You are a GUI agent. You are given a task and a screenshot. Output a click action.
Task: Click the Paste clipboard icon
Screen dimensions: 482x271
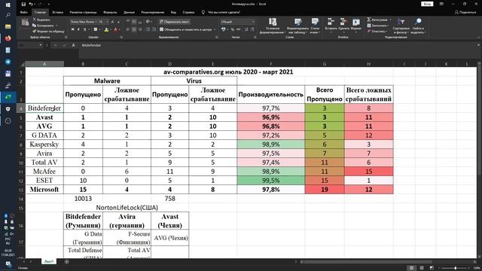[x=25, y=22]
